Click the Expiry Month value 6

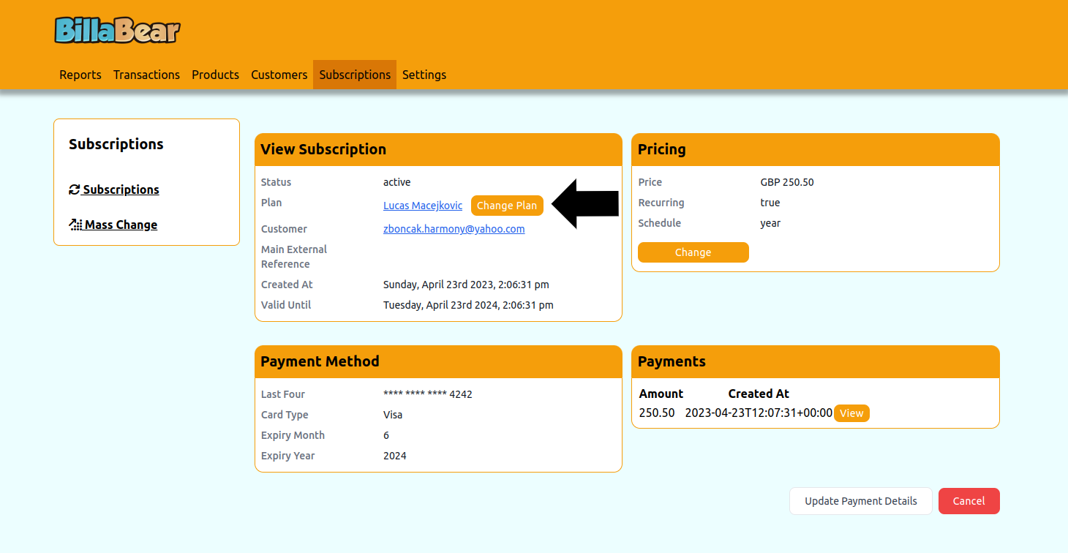pos(386,435)
